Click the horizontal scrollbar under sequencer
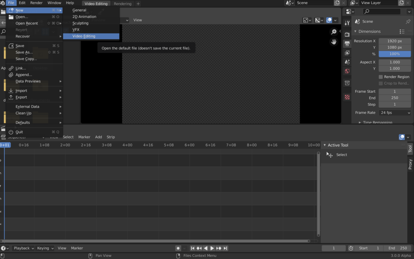Viewport: 414px width, 259px height. (155, 241)
